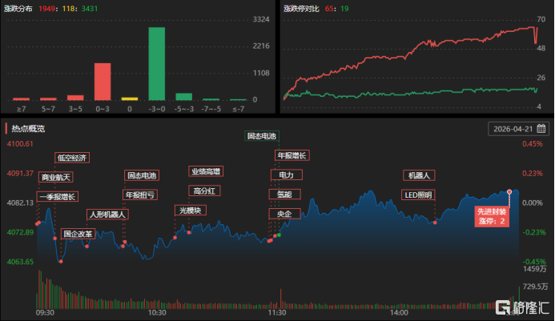Open the 国企改革 hotspot tag

pyautogui.click(x=78, y=235)
